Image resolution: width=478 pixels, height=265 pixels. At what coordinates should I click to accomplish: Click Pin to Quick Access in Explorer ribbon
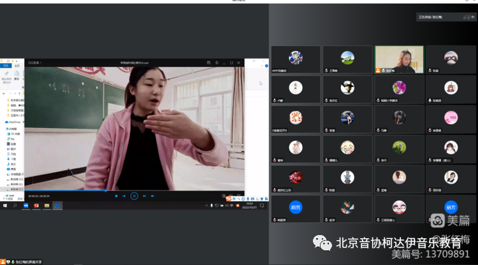(x=6, y=76)
